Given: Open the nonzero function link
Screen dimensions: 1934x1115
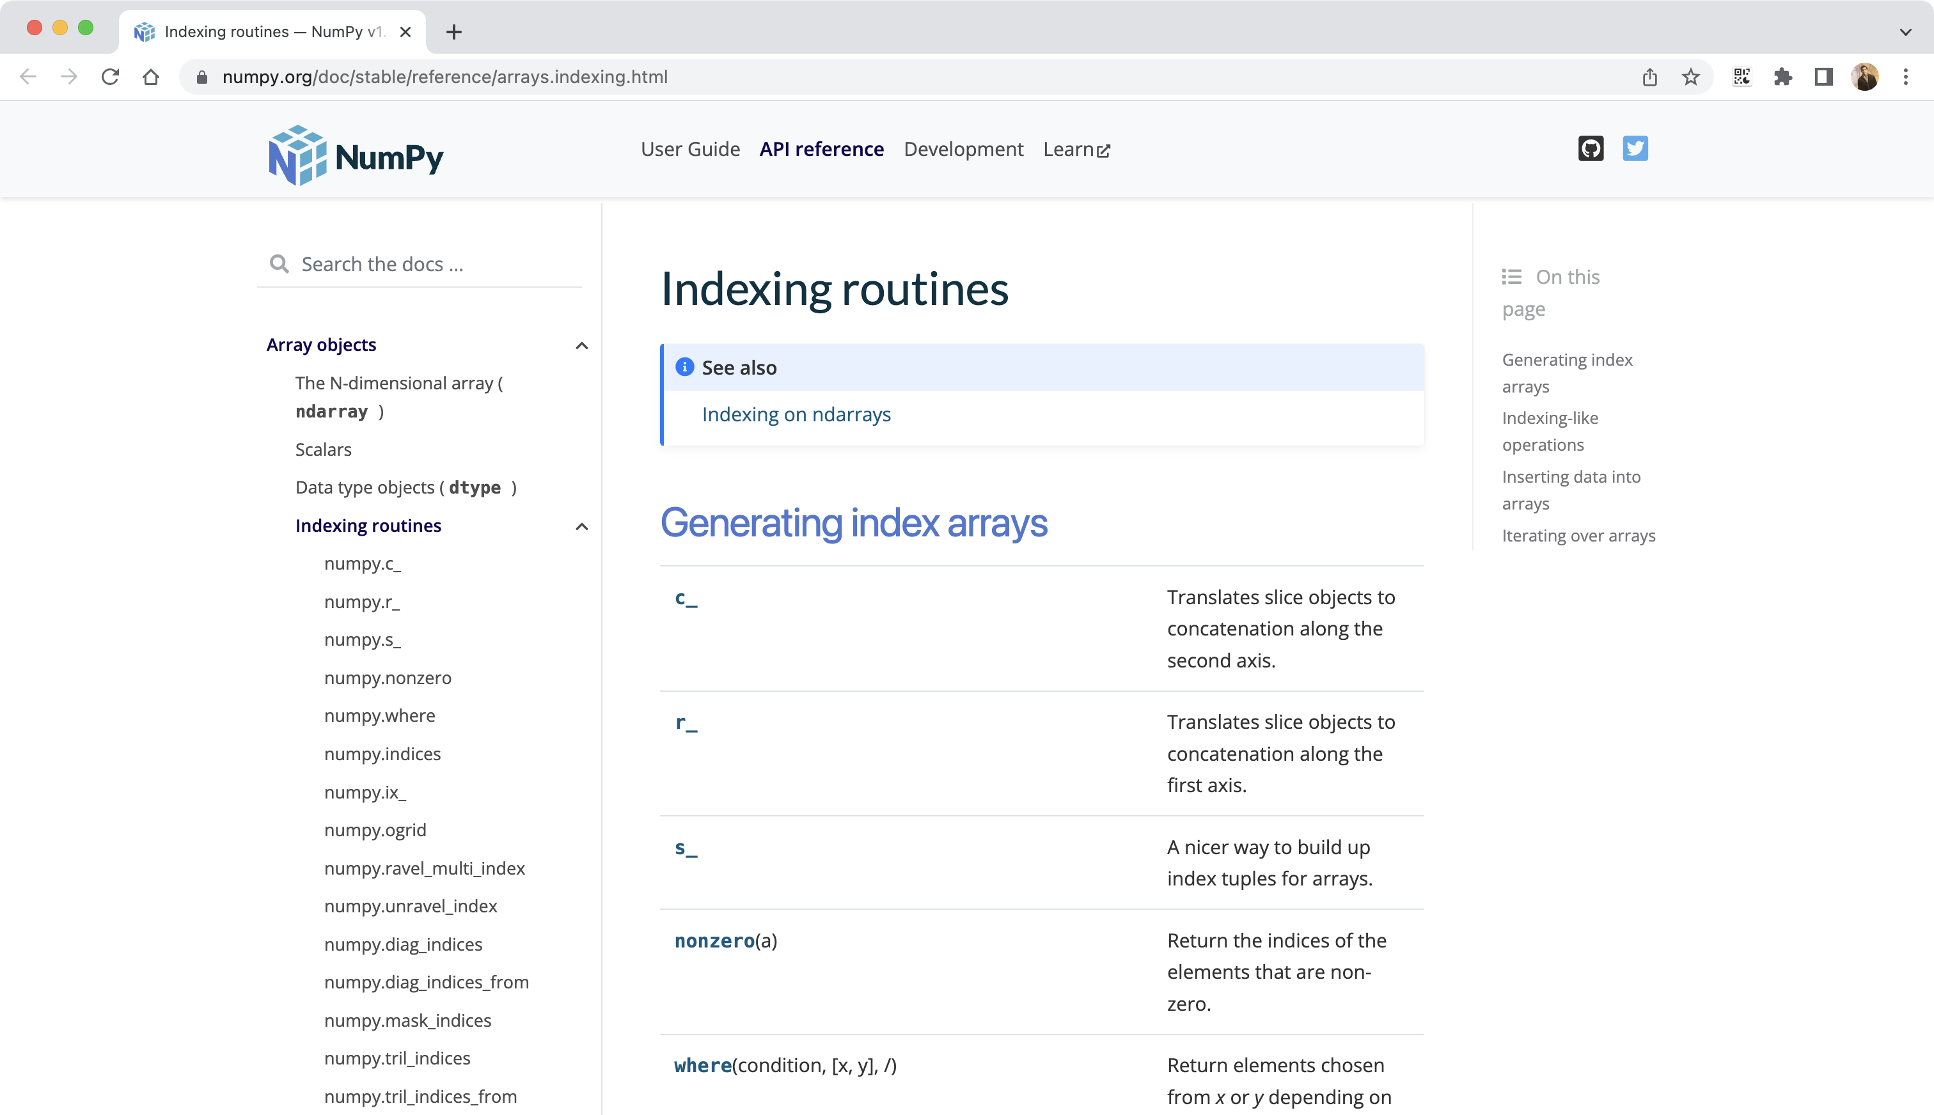Looking at the screenshot, I should 714,941.
